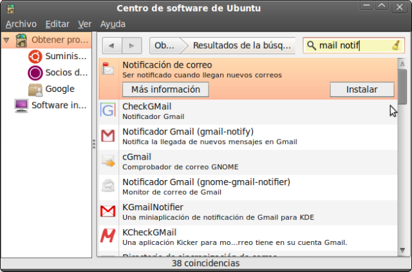Click the results list vertical scrollbar
The height and width of the screenshot is (272, 412).
[402, 161]
